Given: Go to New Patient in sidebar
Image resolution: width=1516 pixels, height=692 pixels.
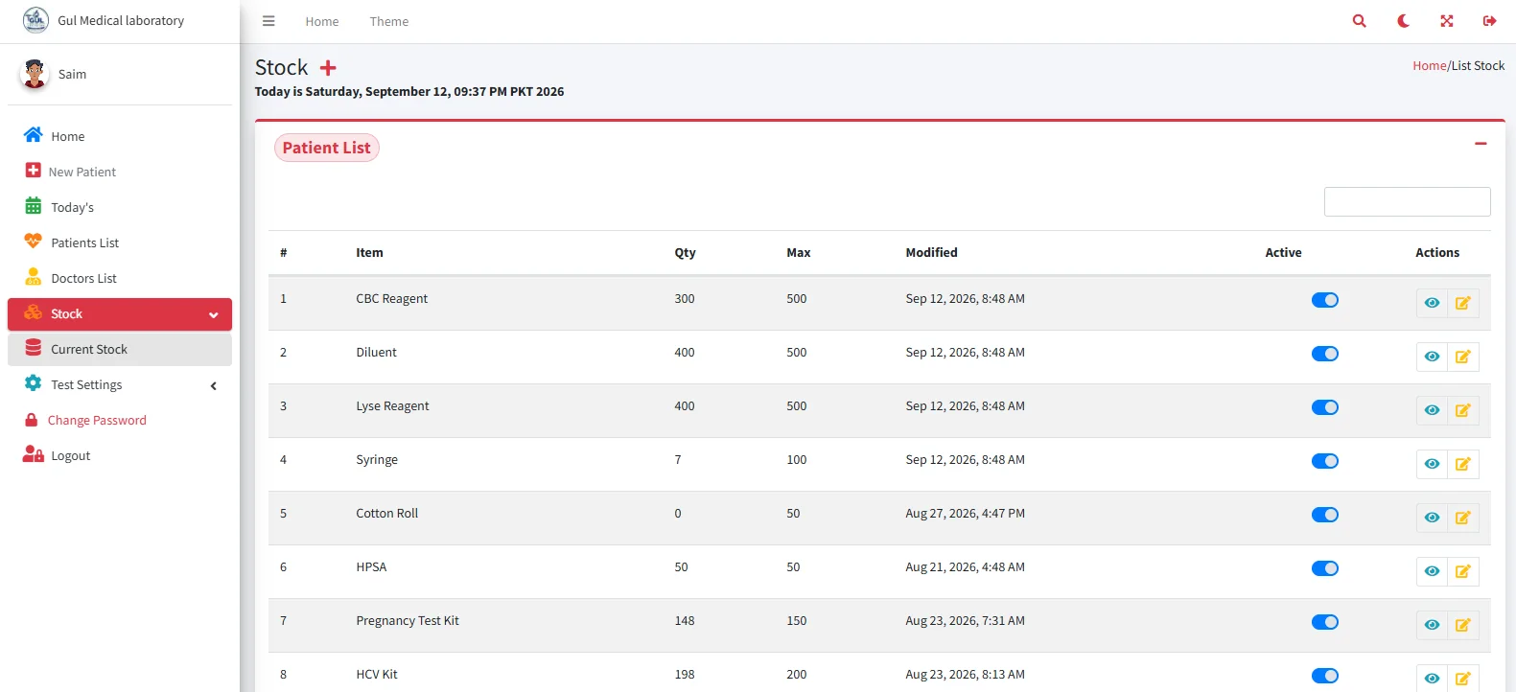Looking at the screenshot, I should coord(120,173).
